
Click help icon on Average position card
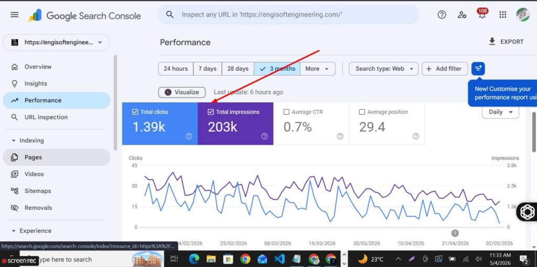coord(416,136)
